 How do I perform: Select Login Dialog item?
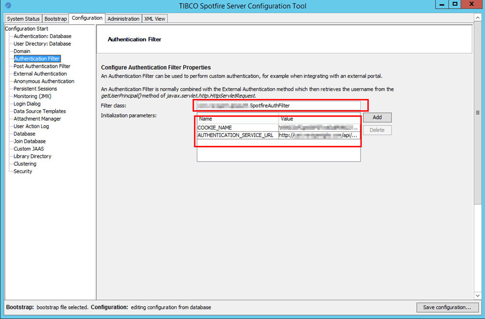[27, 104]
